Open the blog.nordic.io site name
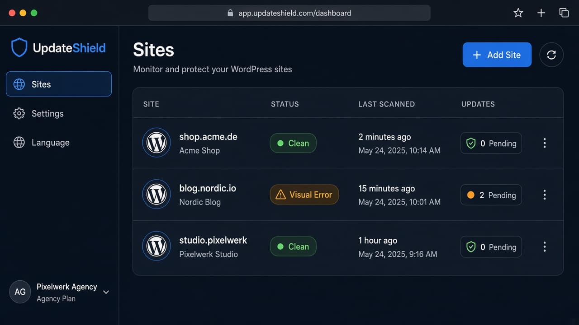The image size is (579, 325). [208, 188]
